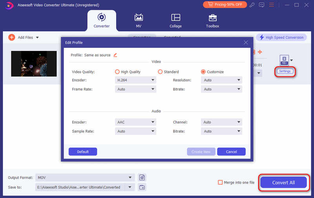Open the video Bitrate dropdown
The image size is (314, 198).
[221, 89]
